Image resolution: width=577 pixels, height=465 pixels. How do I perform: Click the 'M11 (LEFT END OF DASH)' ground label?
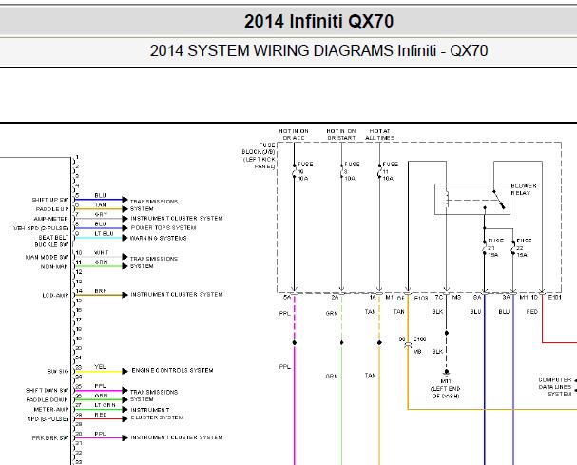(x=446, y=389)
